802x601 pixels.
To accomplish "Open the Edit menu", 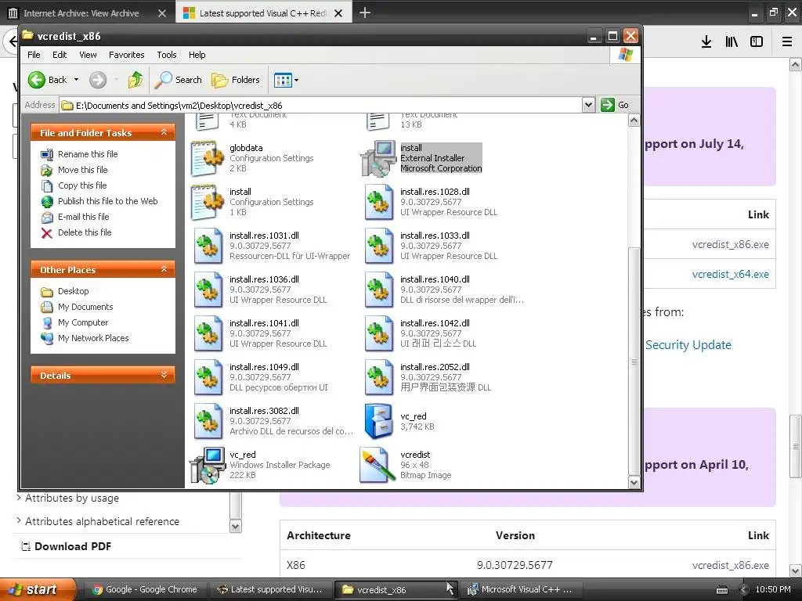I will [60, 55].
